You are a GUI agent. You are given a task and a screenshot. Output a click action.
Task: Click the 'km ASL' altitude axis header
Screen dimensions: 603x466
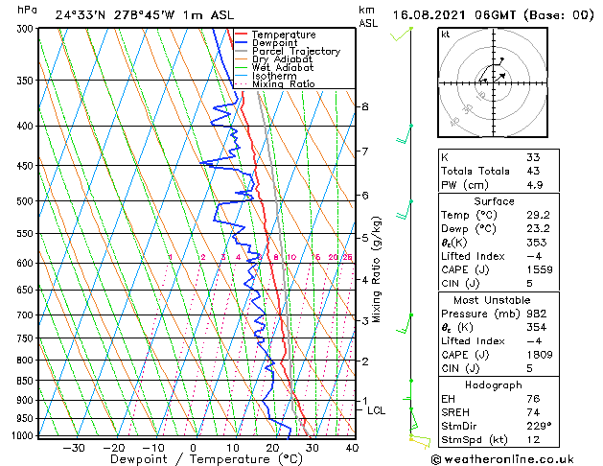(x=368, y=16)
